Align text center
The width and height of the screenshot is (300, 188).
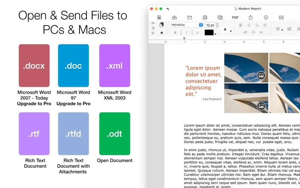pyautogui.click(x=249, y=25)
